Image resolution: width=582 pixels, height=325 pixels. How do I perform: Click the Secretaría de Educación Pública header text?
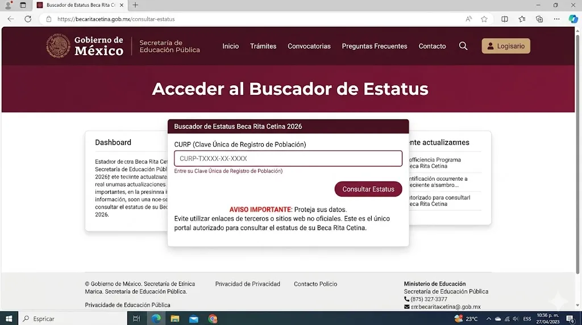pyautogui.click(x=169, y=46)
